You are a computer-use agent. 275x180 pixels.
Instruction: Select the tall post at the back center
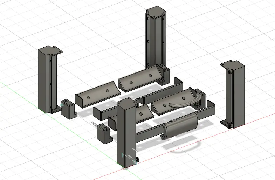coord(156,38)
